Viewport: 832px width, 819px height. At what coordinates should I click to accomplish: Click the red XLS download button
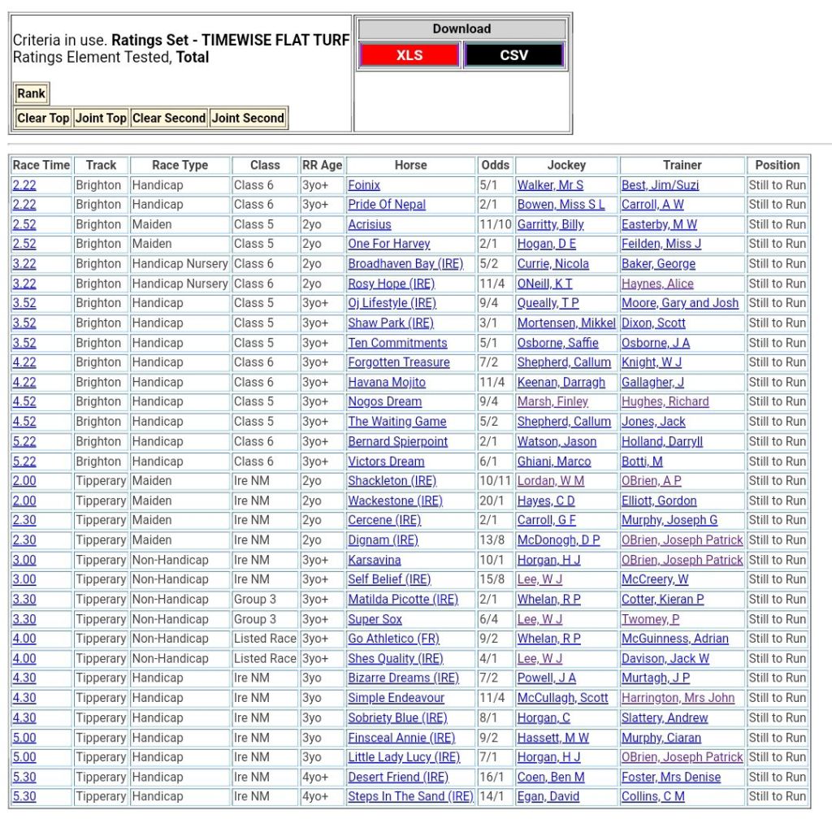click(x=409, y=55)
